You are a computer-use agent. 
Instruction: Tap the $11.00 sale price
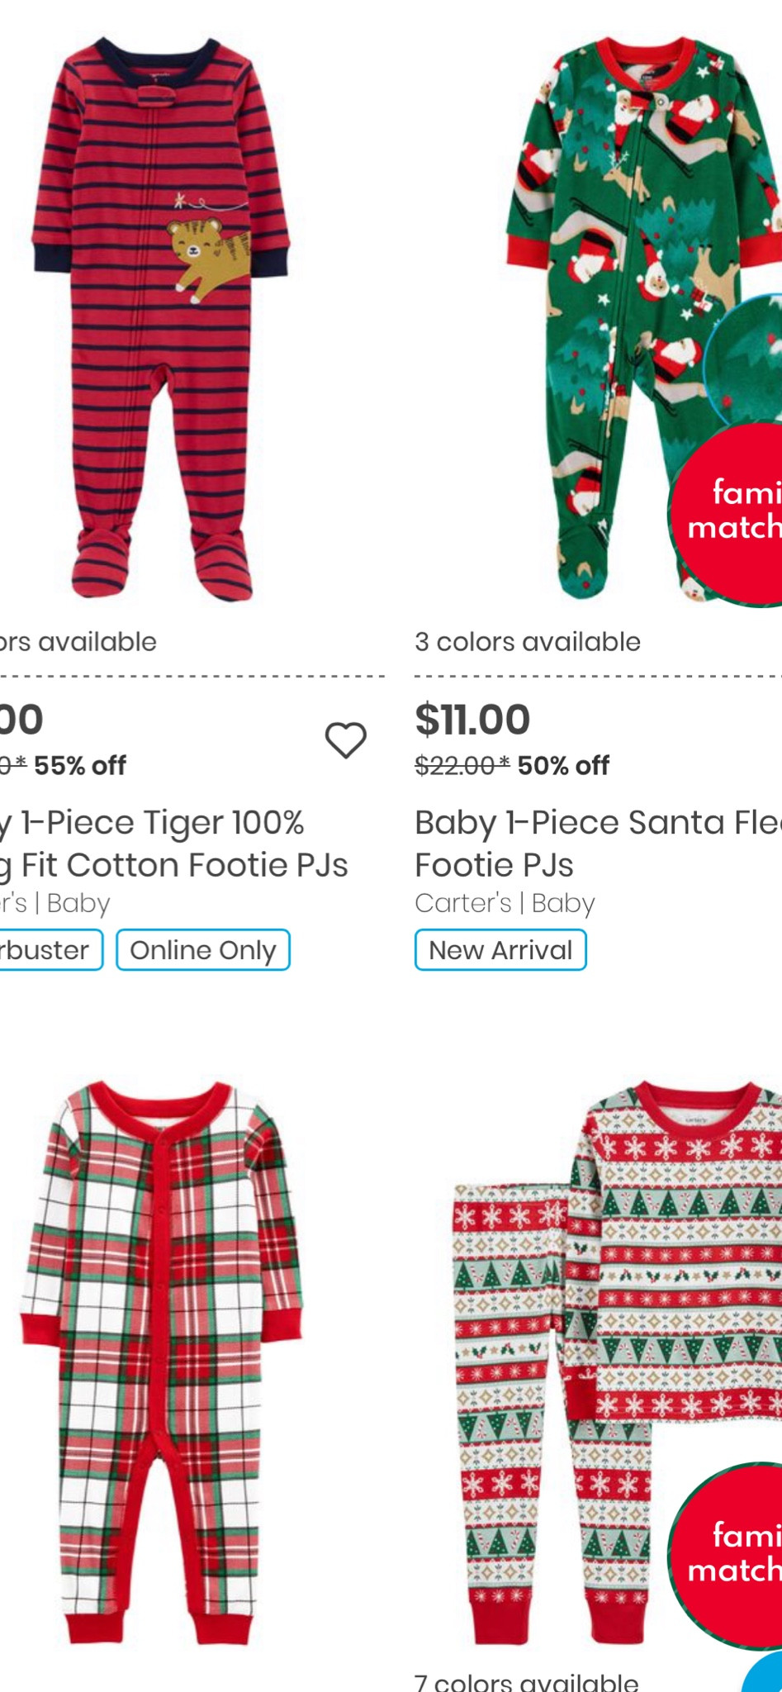(472, 719)
